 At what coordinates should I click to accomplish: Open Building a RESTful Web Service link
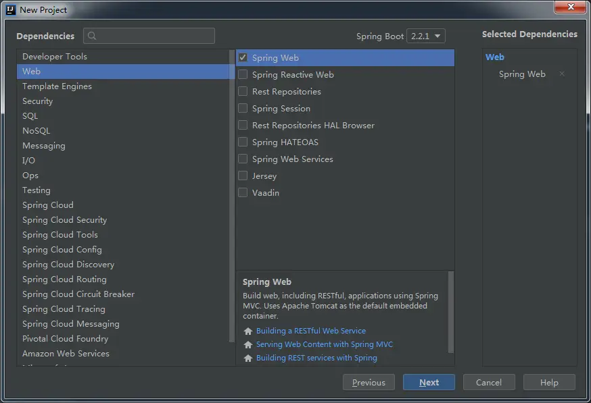[311, 331]
